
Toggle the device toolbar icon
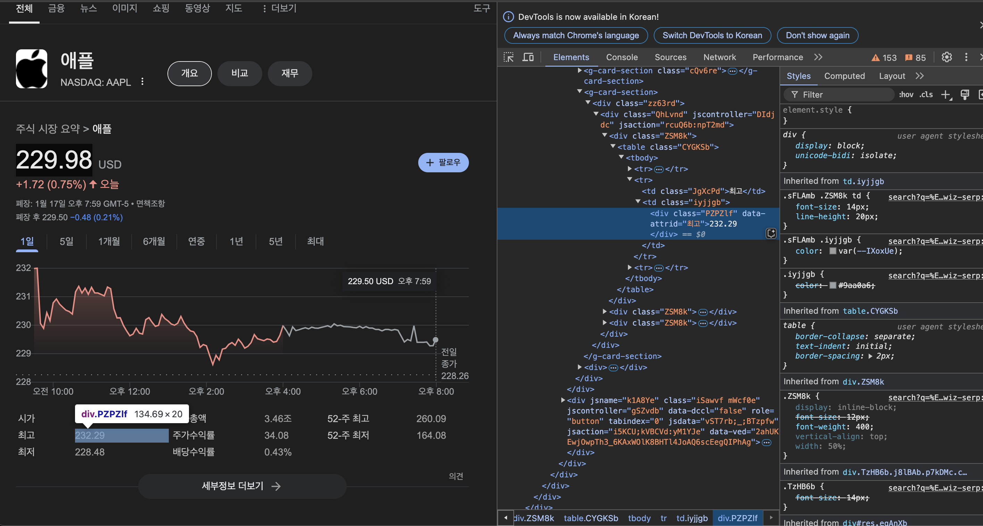tap(528, 57)
